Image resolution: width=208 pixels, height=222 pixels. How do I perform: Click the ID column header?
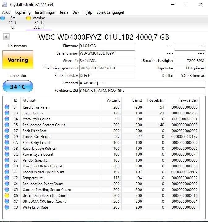pos(15,100)
